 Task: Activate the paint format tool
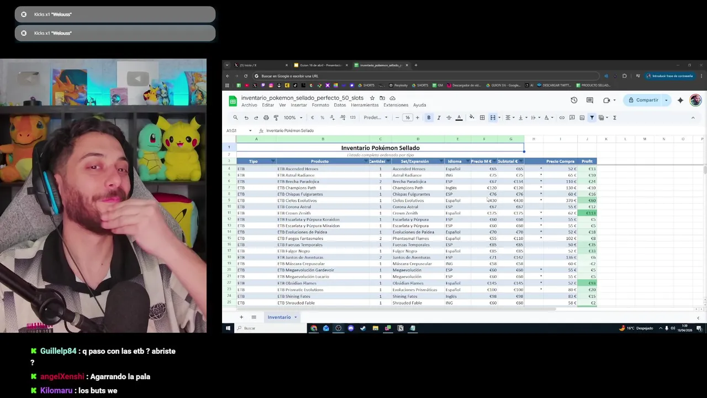click(276, 118)
